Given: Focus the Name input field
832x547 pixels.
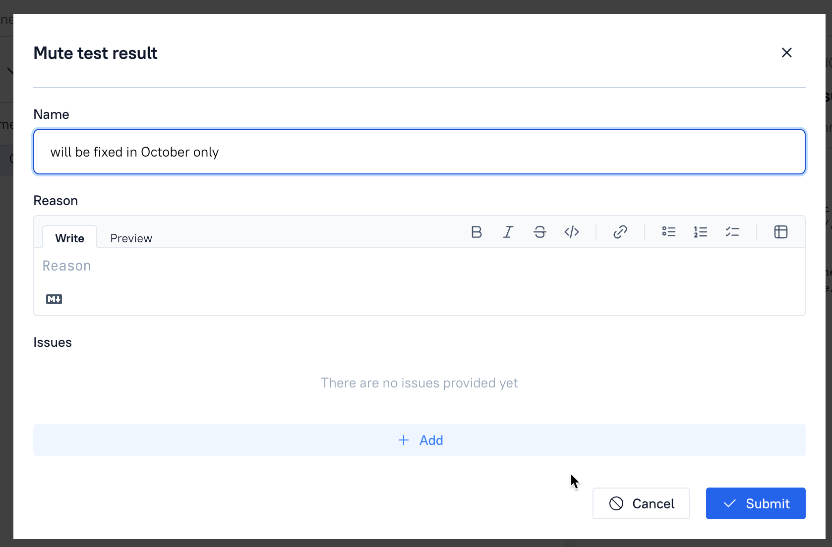Looking at the screenshot, I should coord(419,152).
